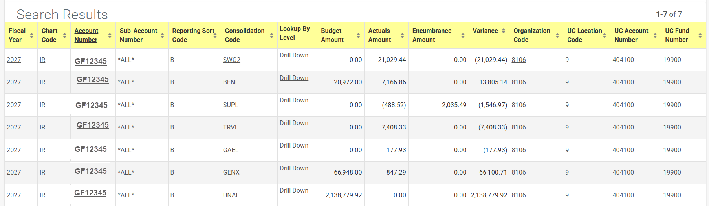
Task: Sort by Sub-Account Number column arrows
Action: pyautogui.click(x=162, y=35)
